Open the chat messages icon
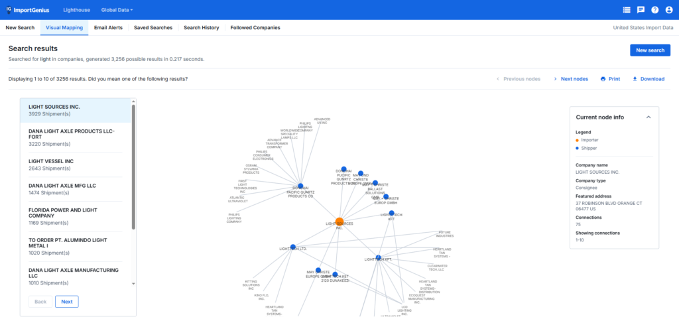This screenshot has height=325, width=679. point(641,10)
